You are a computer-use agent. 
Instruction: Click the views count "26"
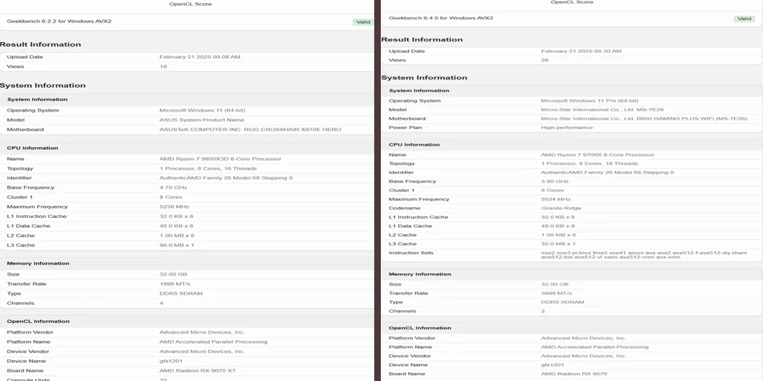point(545,60)
